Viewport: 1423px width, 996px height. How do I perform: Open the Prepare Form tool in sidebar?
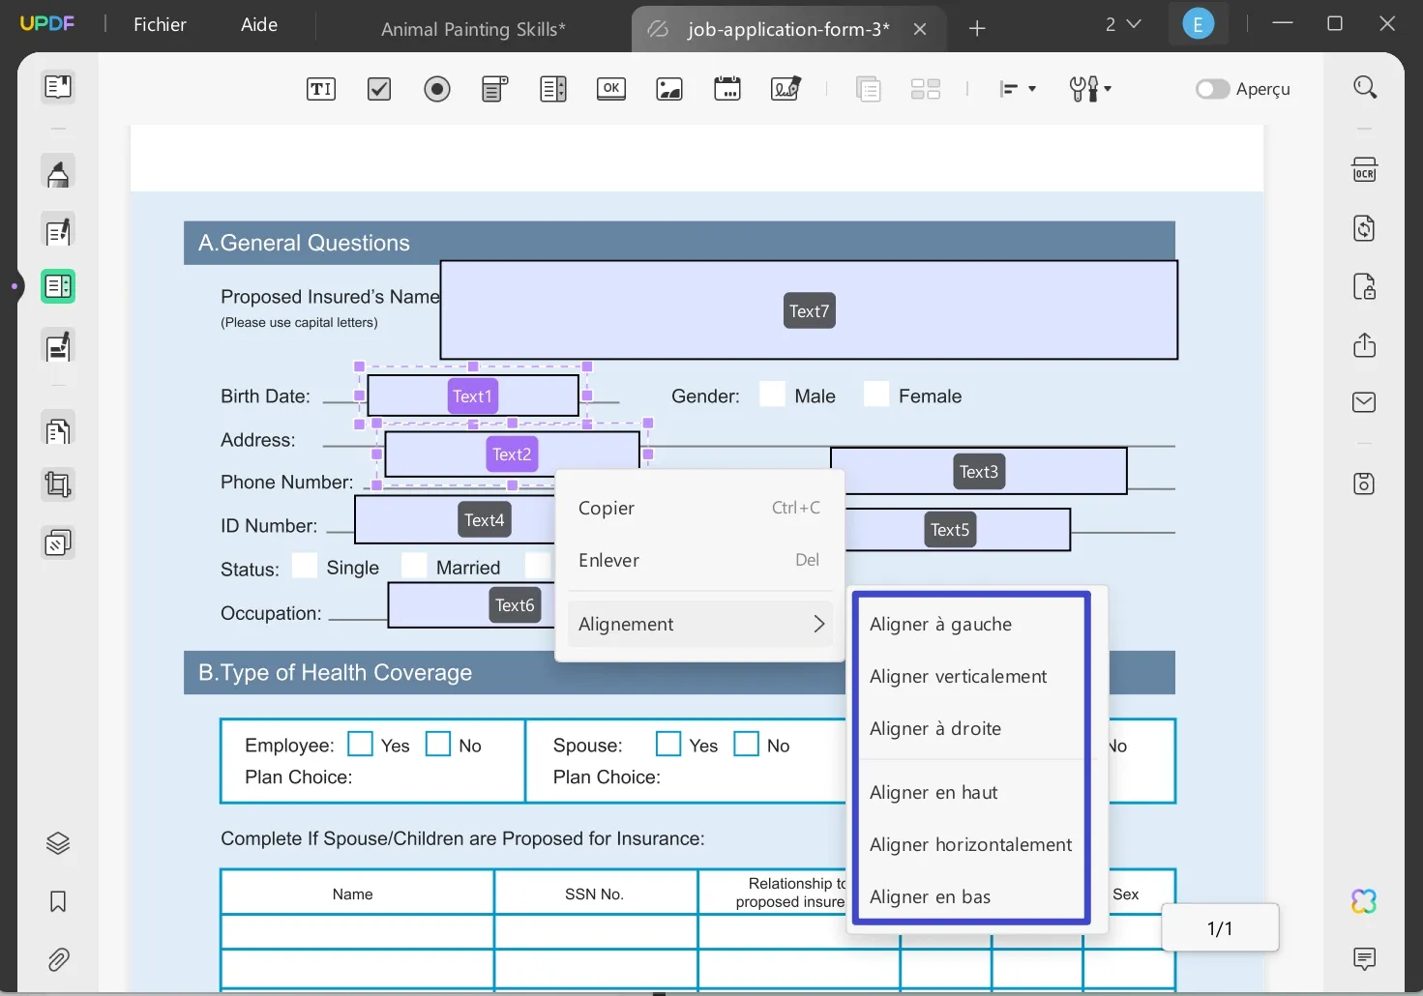pos(58,286)
